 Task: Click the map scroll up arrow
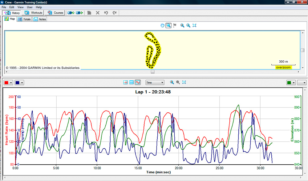tap(302, 33)
